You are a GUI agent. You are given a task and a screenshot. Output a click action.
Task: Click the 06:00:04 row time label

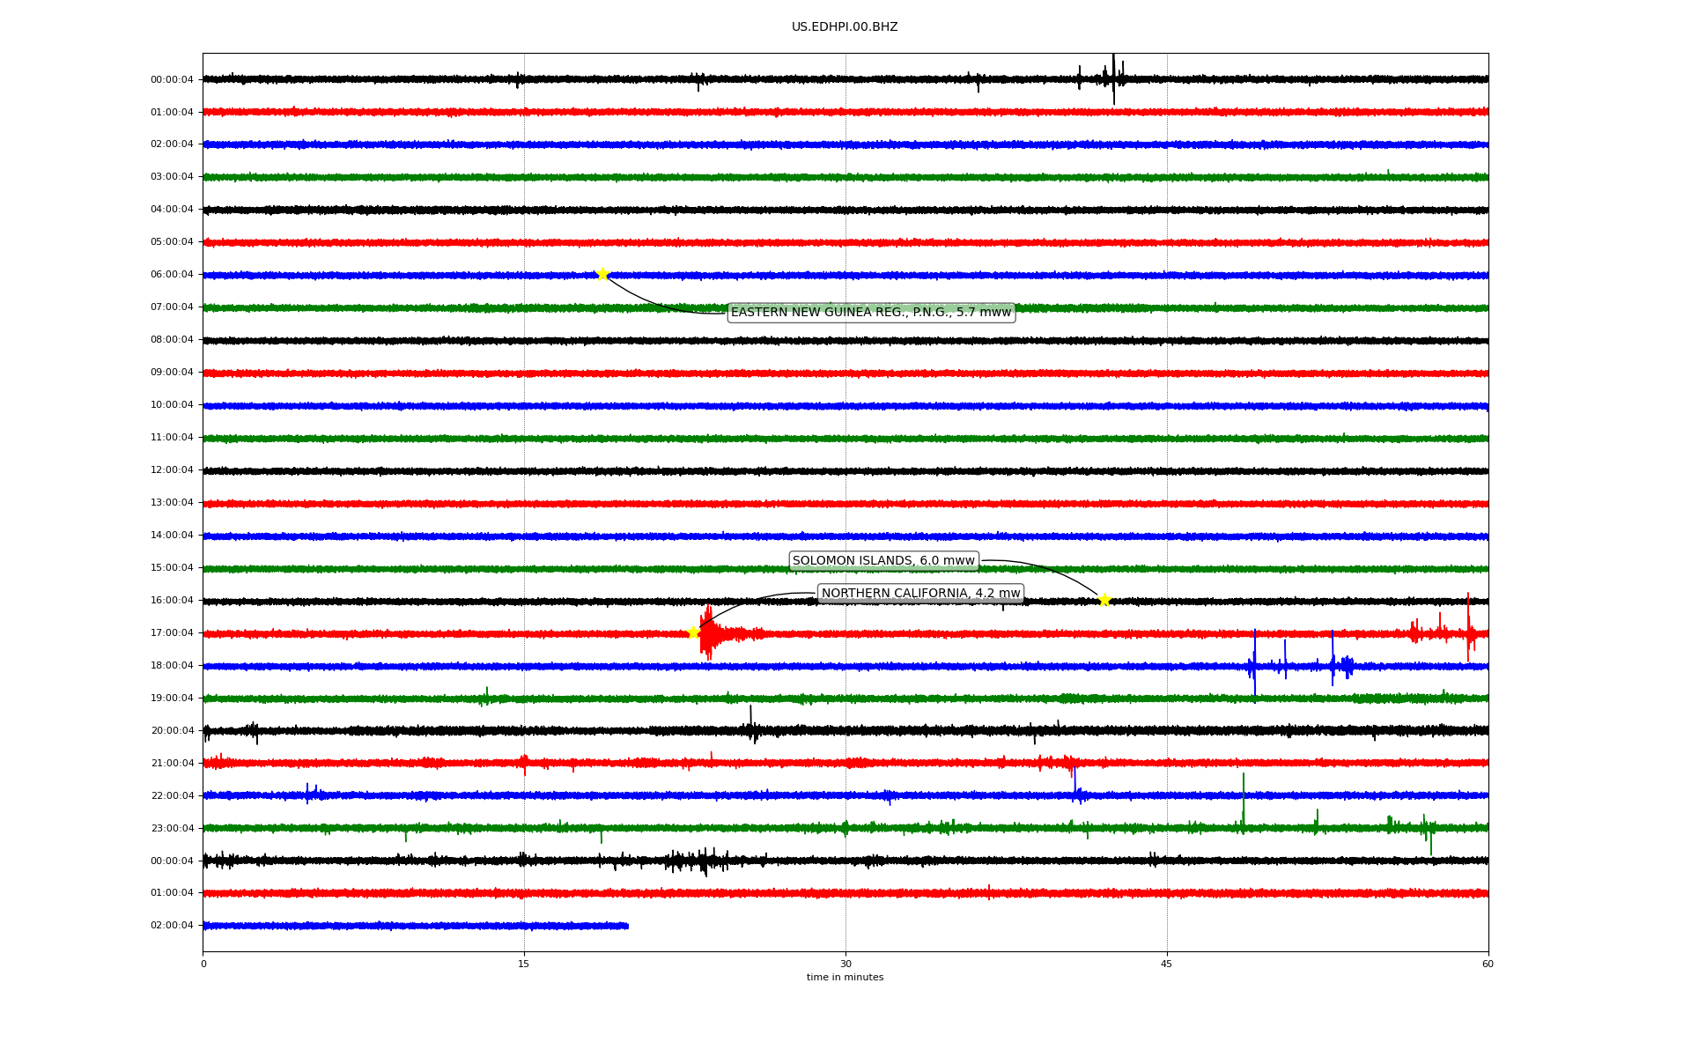pyautogui.click(x=172, y=274)
